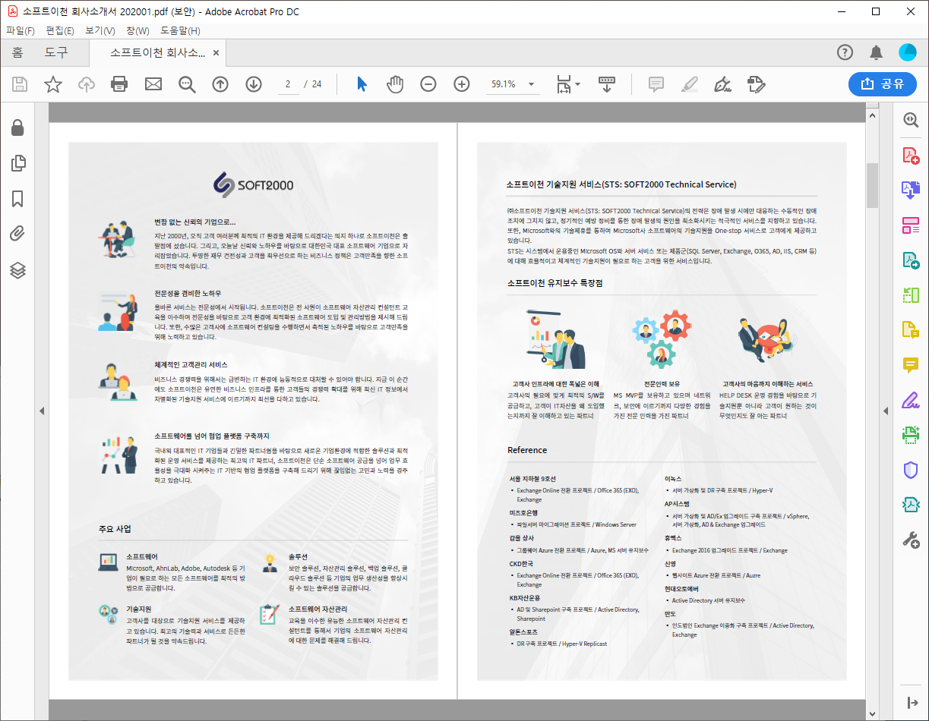
Task: Go to the previous page with up arrow
Action: [220, 84]
